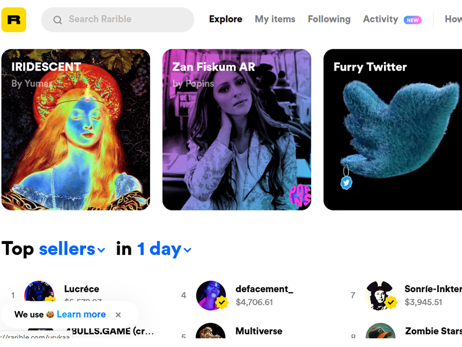Switch to the Following tab
This screenshot has width=462, height=347.
point(329,19)
